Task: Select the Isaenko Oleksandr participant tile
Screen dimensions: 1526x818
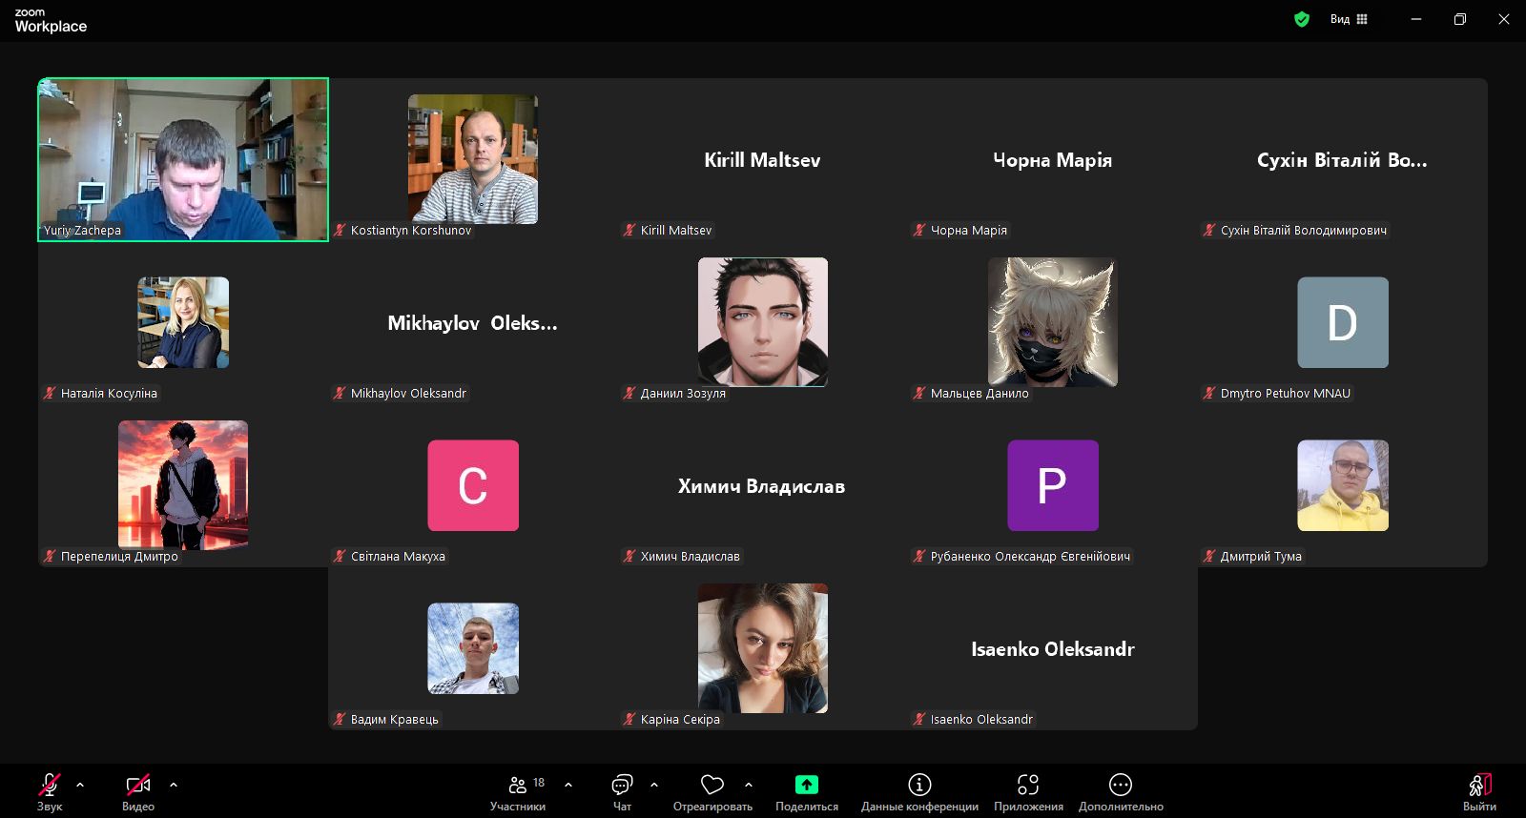Action: pyautogui.click(x=1053, y=648)
